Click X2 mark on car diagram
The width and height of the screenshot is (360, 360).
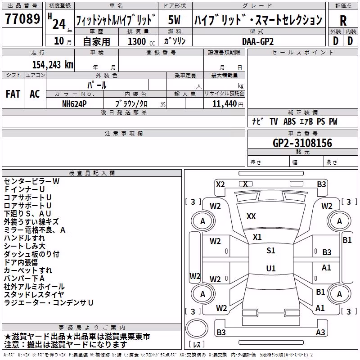coord(220,184)
